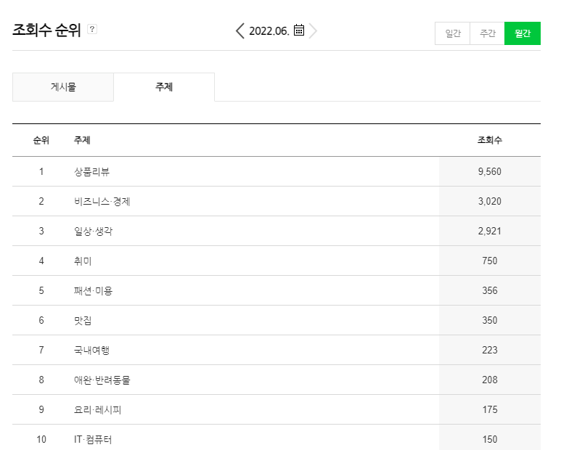This screenshot has height=450, width=569.
Task: Click the 9,560 view count
Action: pyautogui.click(x=489, y=171)
